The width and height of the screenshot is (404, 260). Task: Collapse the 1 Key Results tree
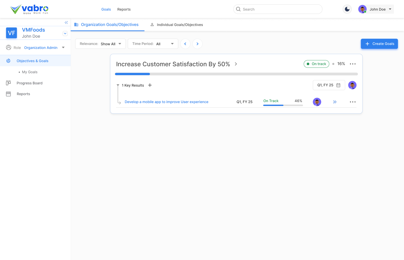coord(118,85)
